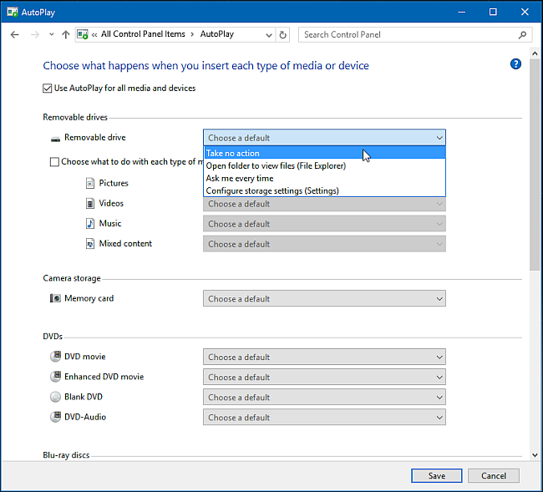The image size is (543, 492).
Task: Click the Enhanced DVD movie icon
Action: point(55,377)
